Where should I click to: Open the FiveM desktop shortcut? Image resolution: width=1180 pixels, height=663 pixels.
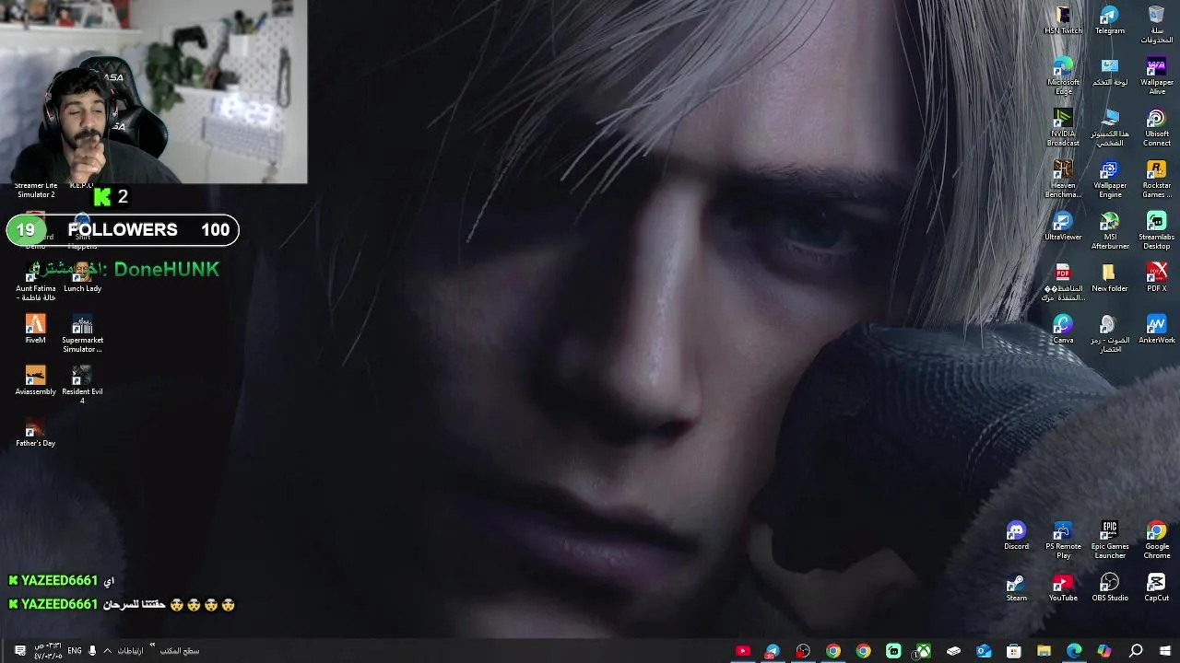coord(35,330)
